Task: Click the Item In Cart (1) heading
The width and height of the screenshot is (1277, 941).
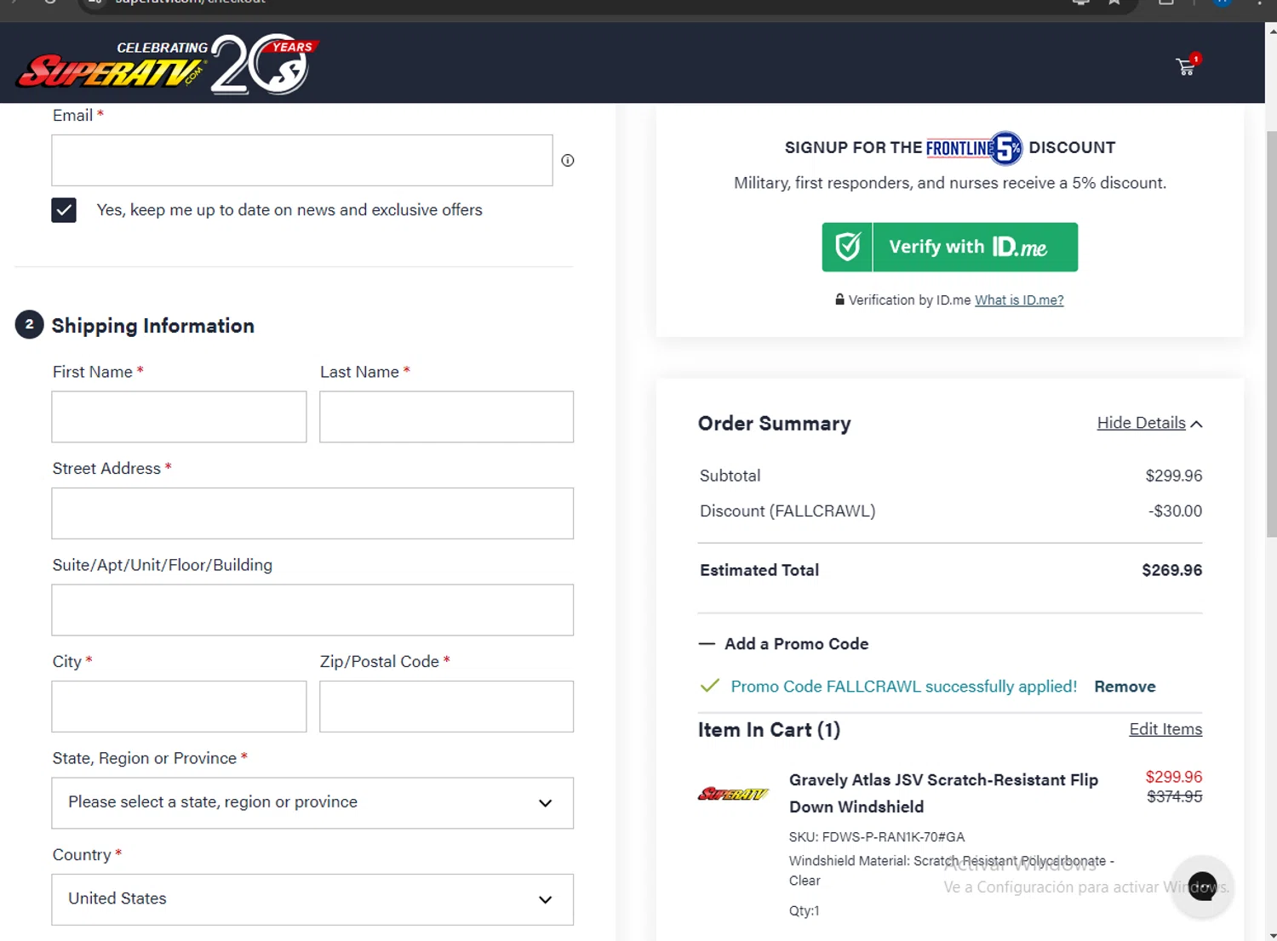Action: 769,730
